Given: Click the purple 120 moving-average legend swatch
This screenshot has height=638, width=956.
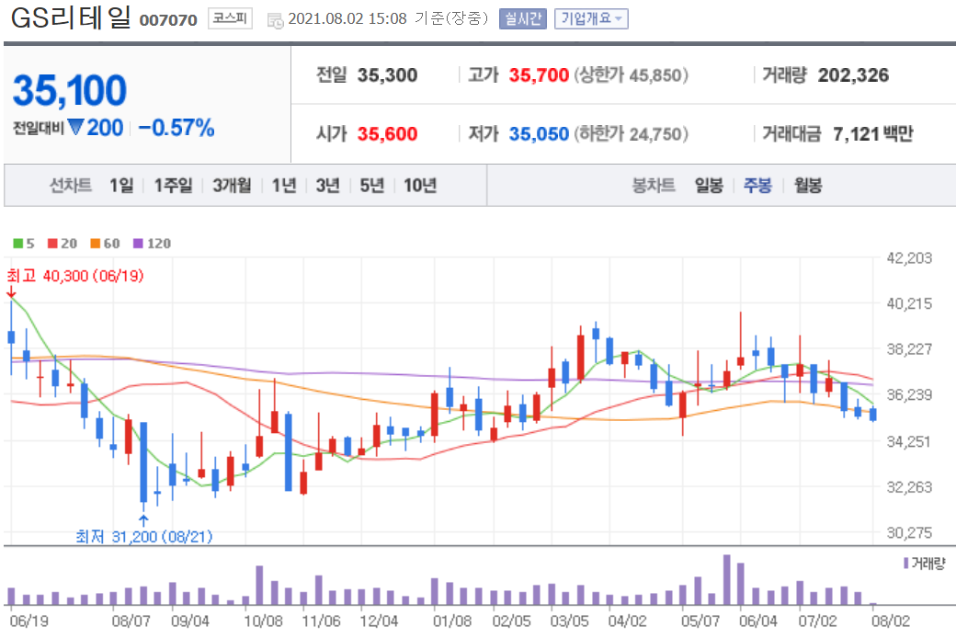Looking at the screenshot, I should (x=139, y=244).
